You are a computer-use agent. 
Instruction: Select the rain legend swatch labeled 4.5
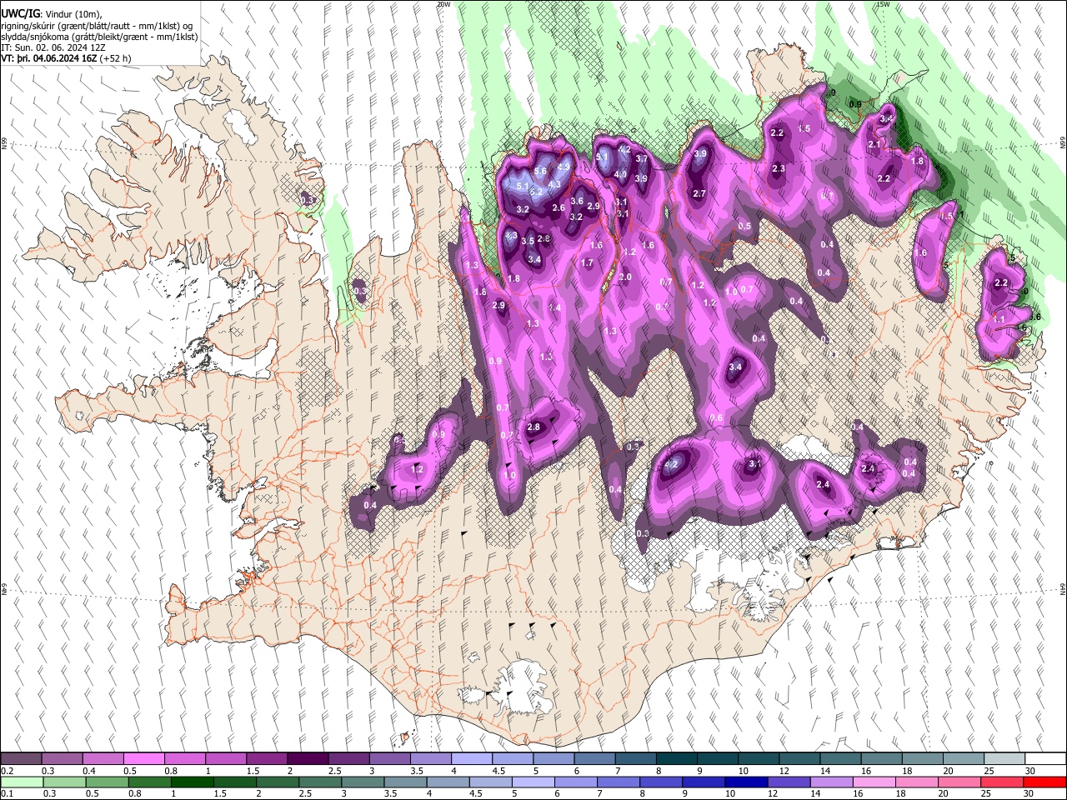coord(491,782)
